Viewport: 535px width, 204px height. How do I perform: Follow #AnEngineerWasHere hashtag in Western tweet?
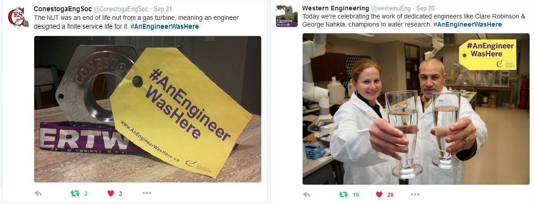click(x=467, y=24)
